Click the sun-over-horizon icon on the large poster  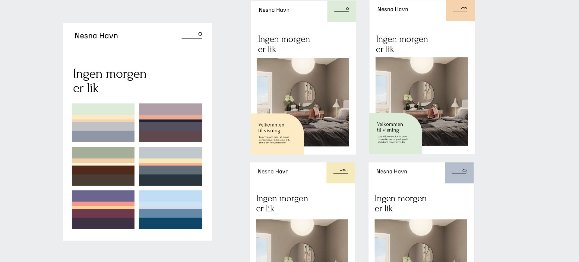click(x=192, y=35)
